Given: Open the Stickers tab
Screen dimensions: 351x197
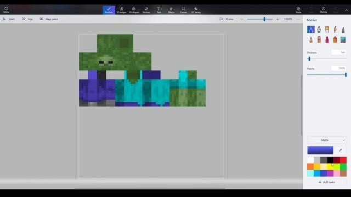Looking at the screenshot, I should tap(146, 10).
